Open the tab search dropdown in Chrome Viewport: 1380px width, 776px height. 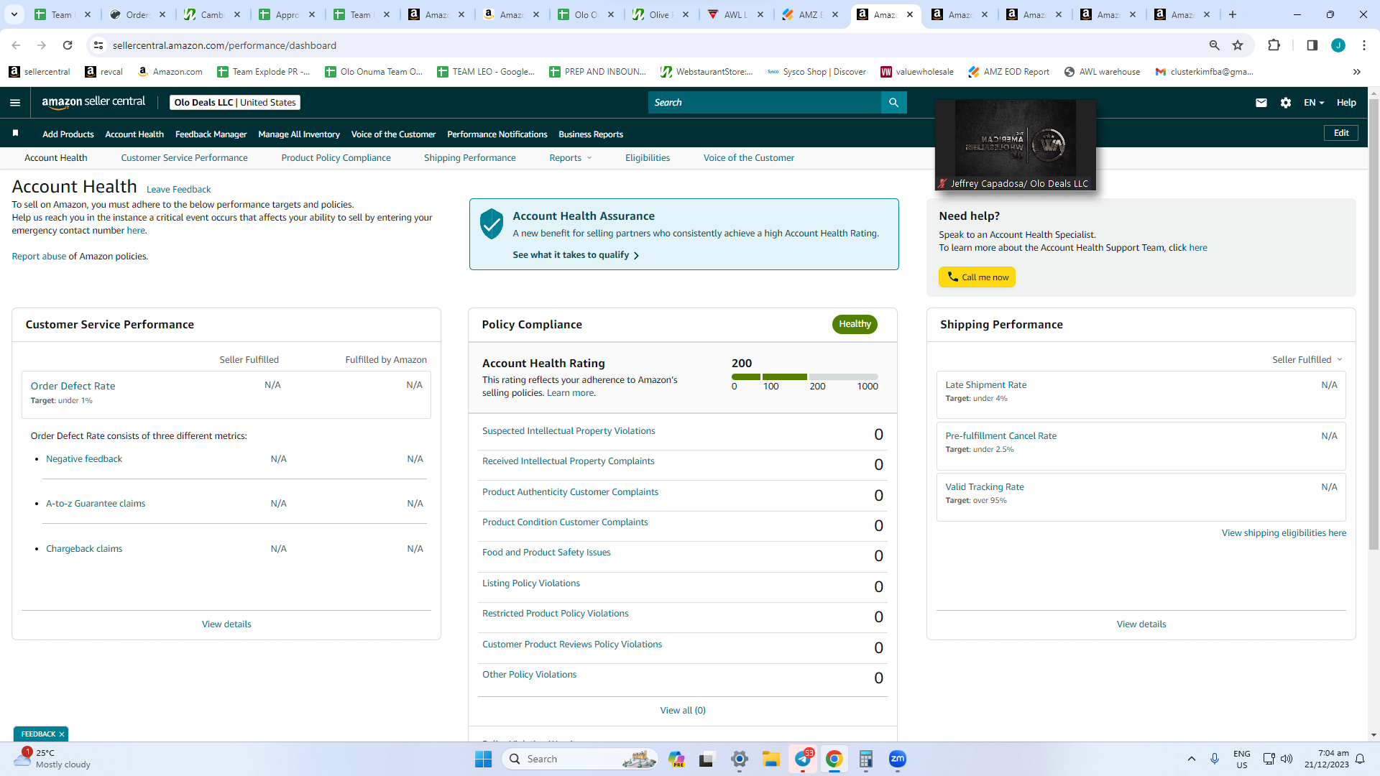click(x=14, y=14)
